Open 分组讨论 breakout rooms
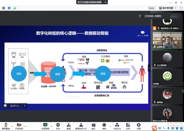This screenshot has width=184, height=131. (117, 126)
